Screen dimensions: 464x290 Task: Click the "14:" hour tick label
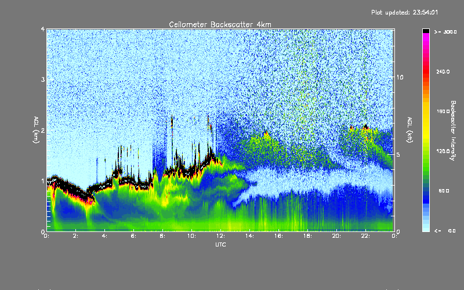click(249, 236)
